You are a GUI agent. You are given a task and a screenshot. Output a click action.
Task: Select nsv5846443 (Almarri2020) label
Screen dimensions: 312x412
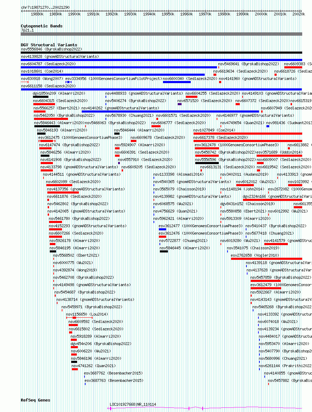(x=59, y=123)
